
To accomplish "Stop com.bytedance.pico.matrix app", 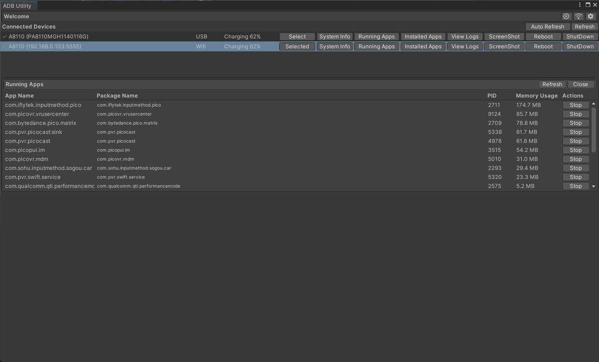I will click(576, 123).
